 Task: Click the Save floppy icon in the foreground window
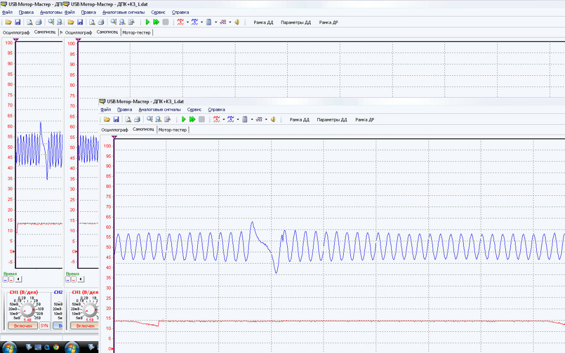click(x=116, y=120)
